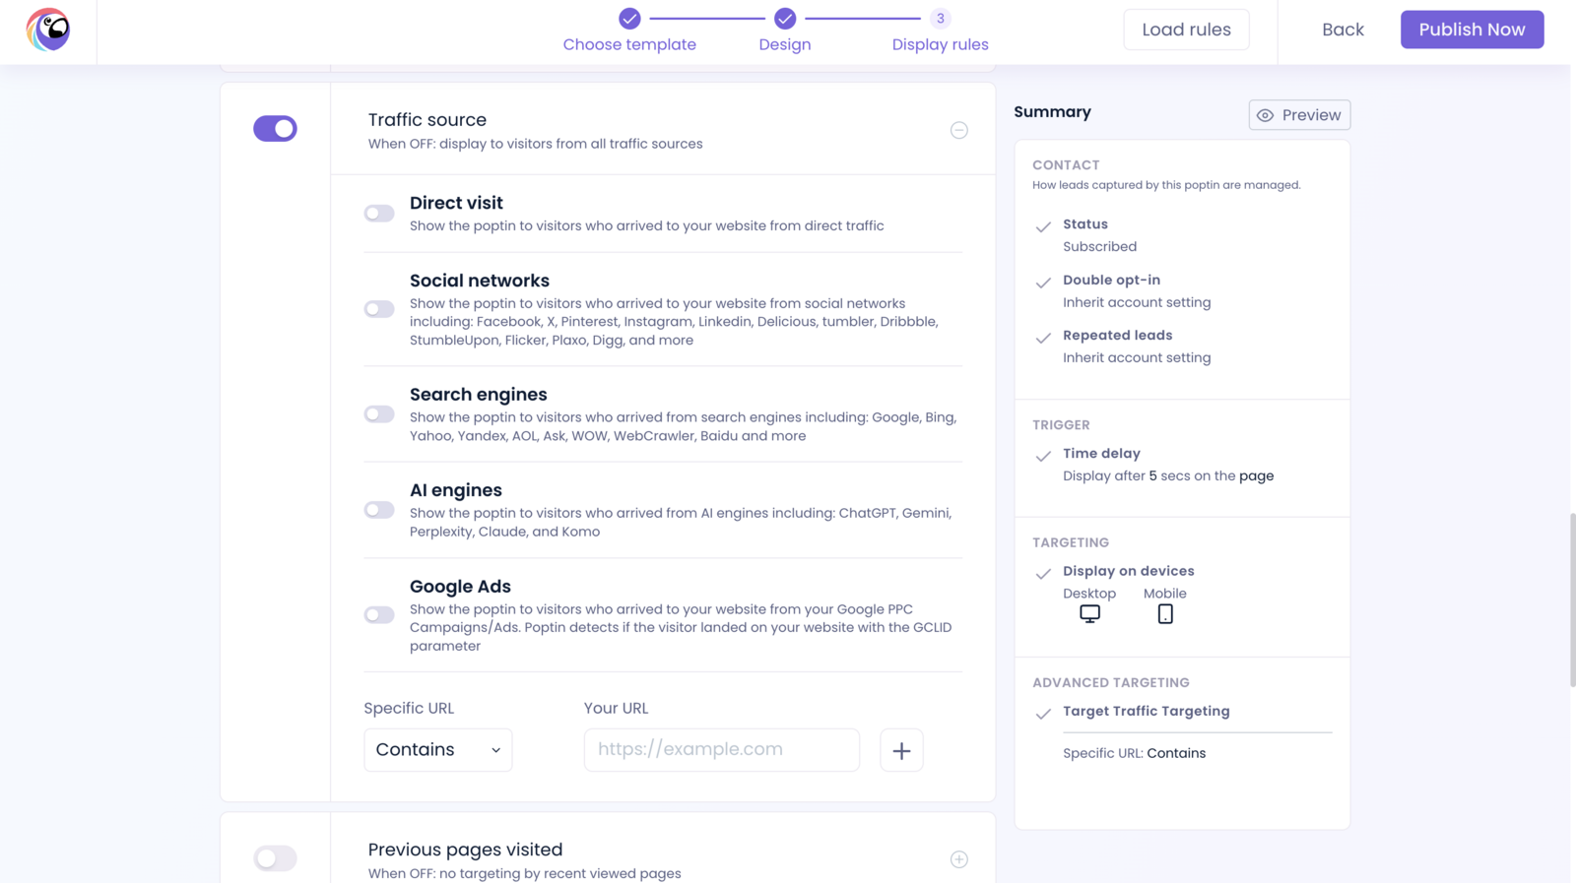The image size is (1576, 883).
Task: Open the Specific URL Contains dropdown
Action: (438, 750)
